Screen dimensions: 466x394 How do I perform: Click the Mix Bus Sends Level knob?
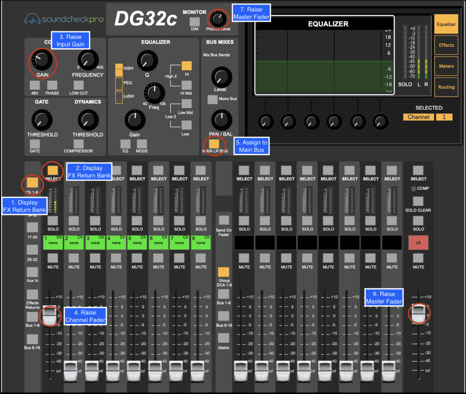[222, 77]
